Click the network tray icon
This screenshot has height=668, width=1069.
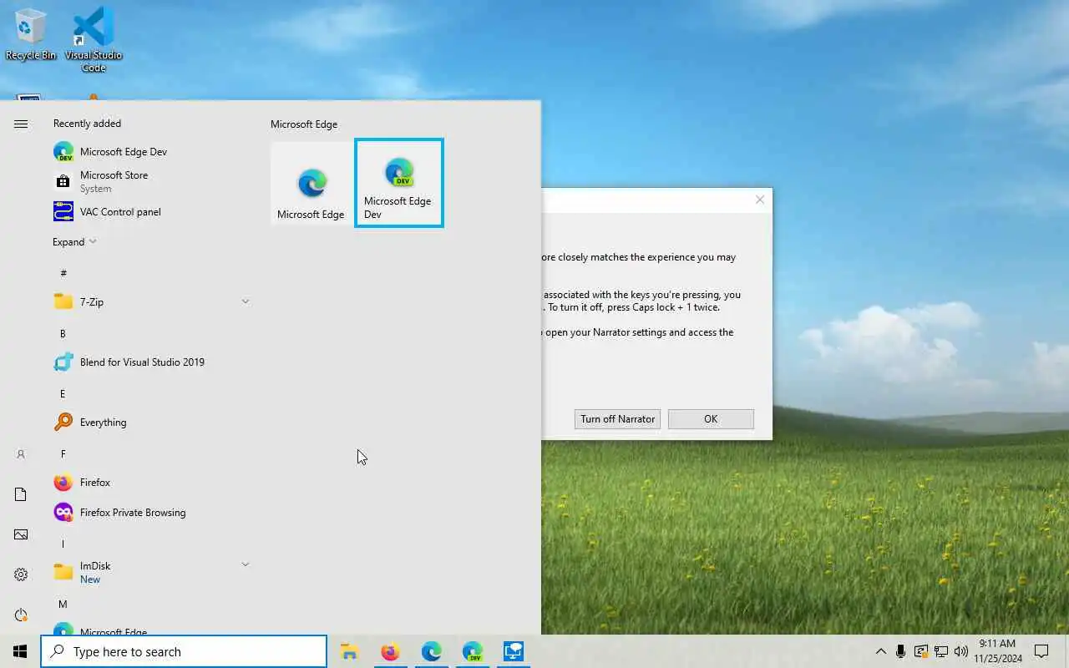click(940, 651)
